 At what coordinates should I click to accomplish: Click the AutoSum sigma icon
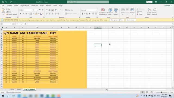(138, 9)
